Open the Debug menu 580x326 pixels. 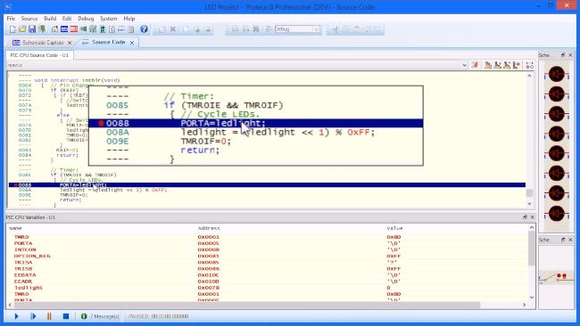coord(86,19)
